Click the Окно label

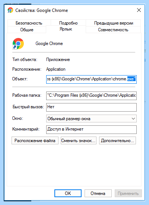click(18, 118)
